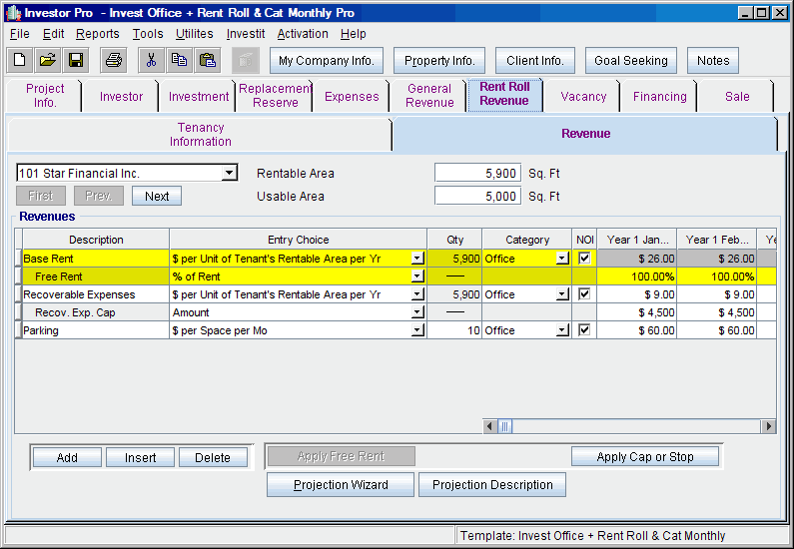Switch to the General Revenue tab
Viewport: 794px width, 549px height.
(429, 96)
